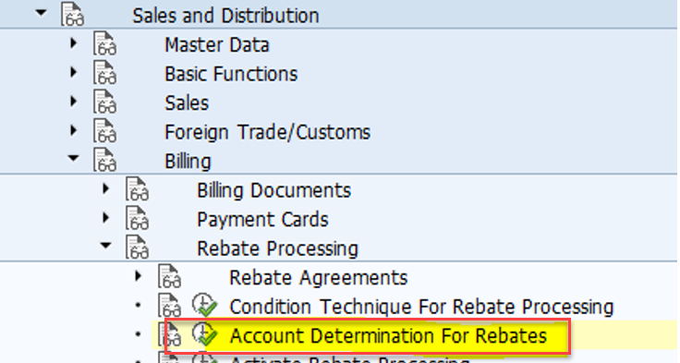
Task: Expand the Foreign Trade/Customs node
Action: click(74, 130)
